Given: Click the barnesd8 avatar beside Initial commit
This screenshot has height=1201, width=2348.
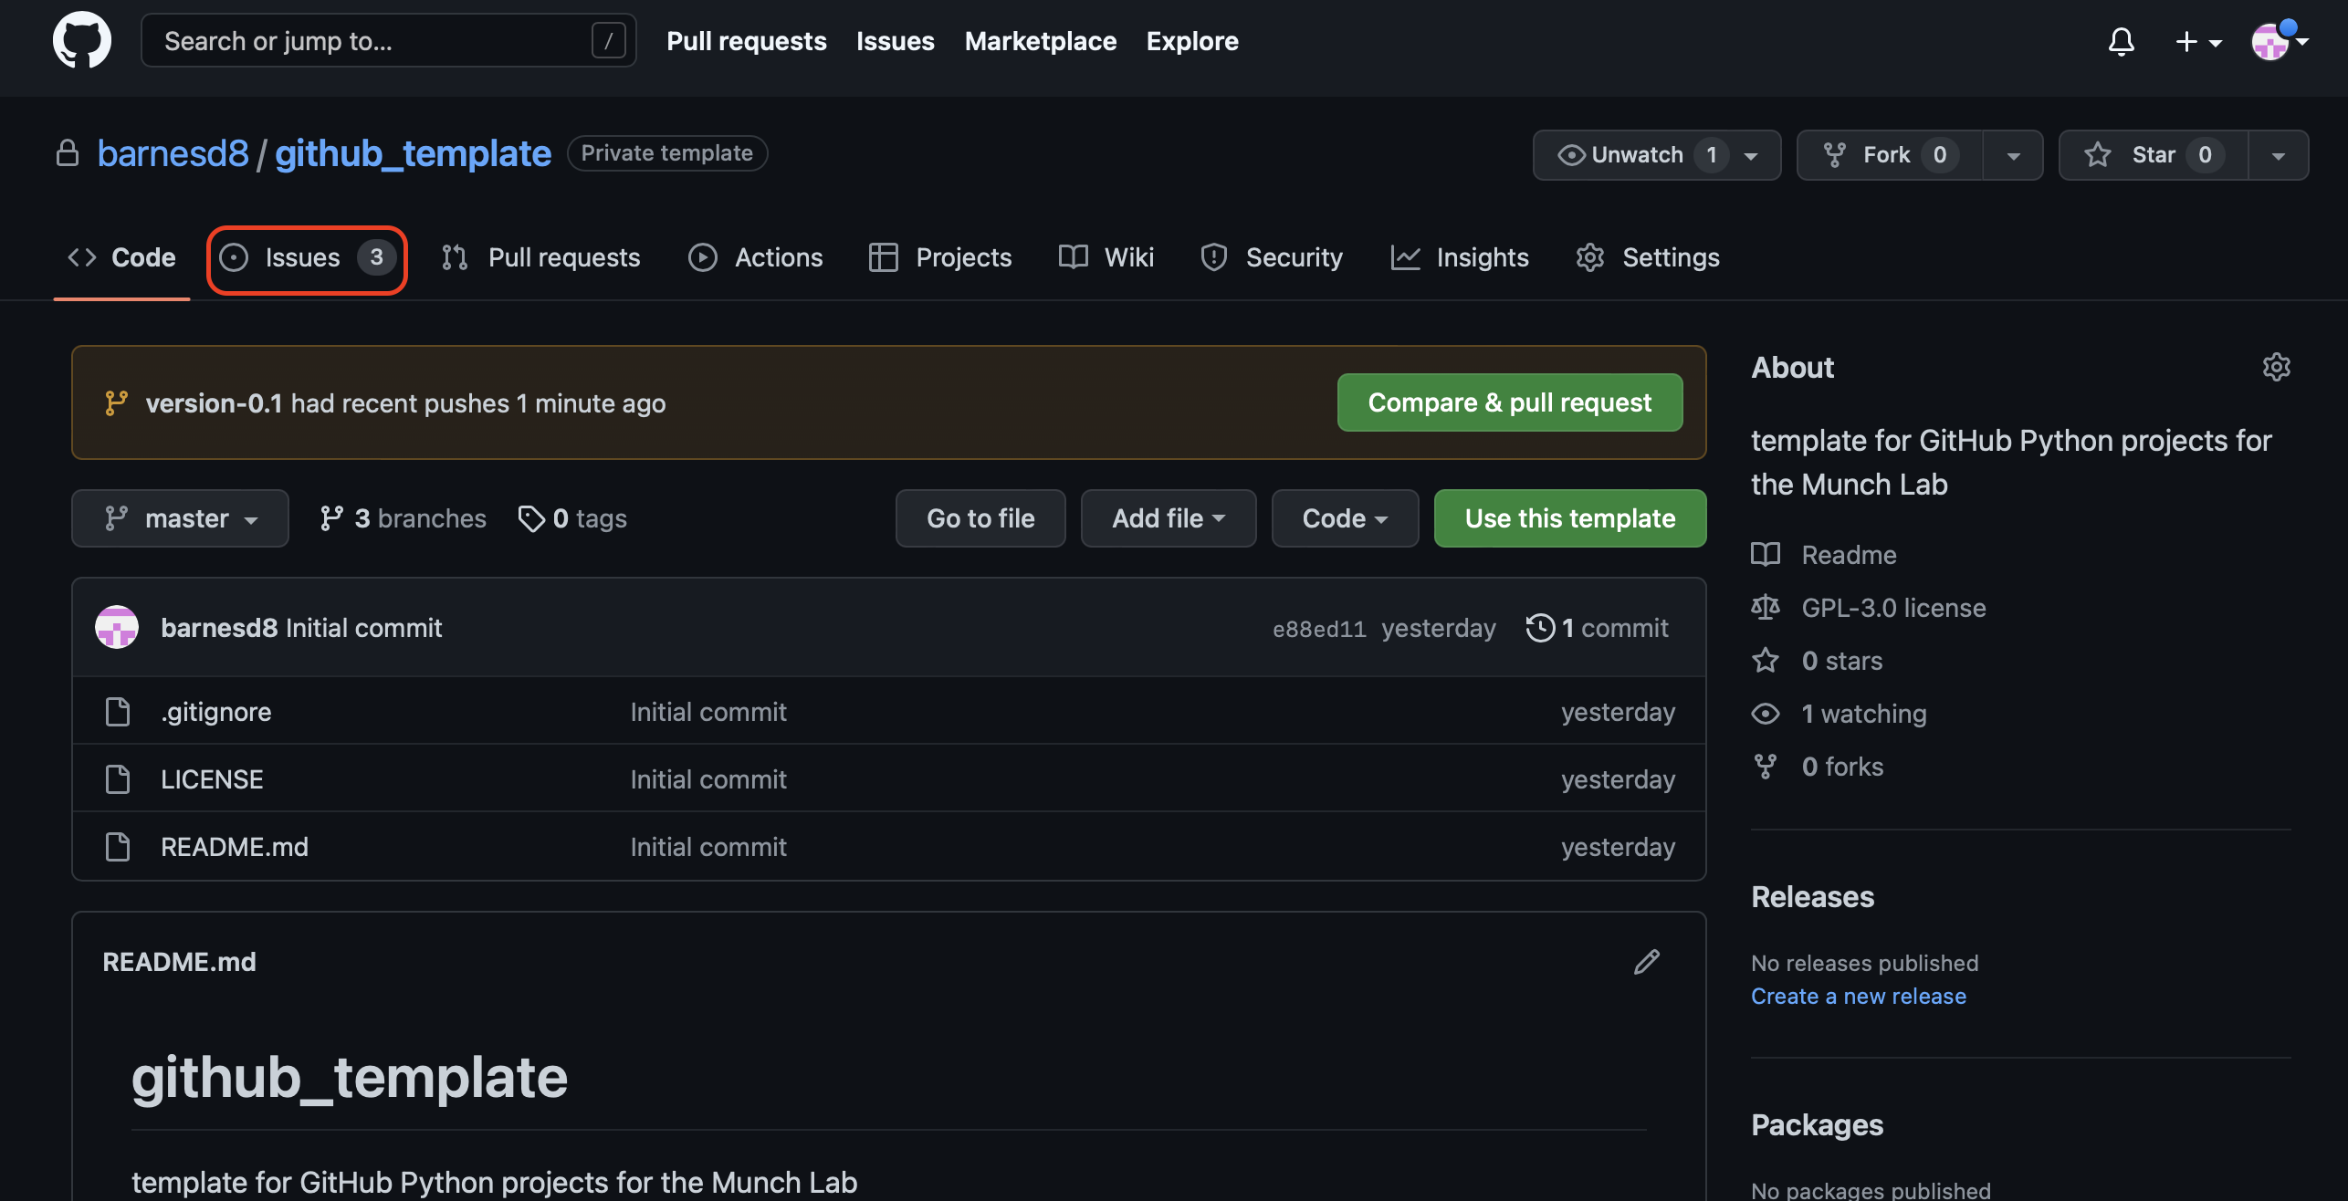Looking at the screenshot, I should click(x=117, y=628).
